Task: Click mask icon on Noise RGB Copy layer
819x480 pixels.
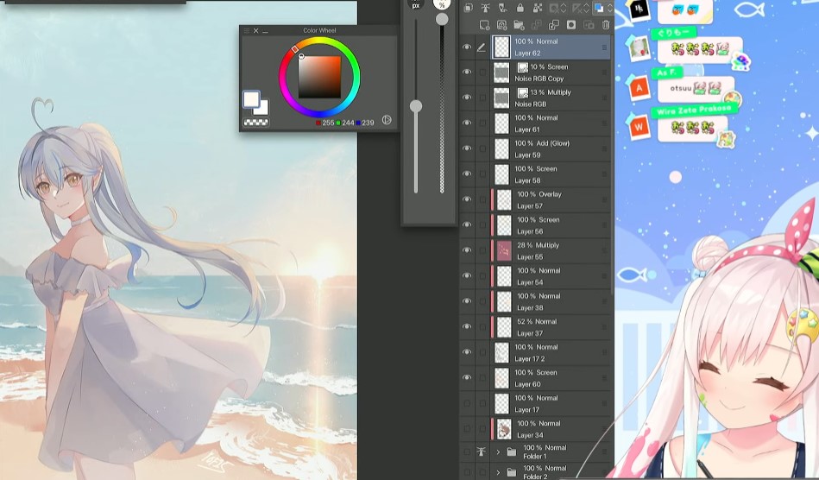Action: click(522, 67)
